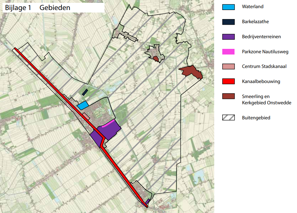297x213 pixels.
Task: Select the 'Parkzone Nautilusweg' legend label
Action: click(265, 52)
